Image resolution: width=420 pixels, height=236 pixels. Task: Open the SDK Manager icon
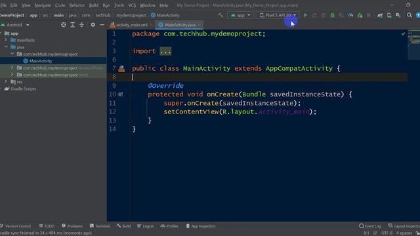click(x=398, y=15)
